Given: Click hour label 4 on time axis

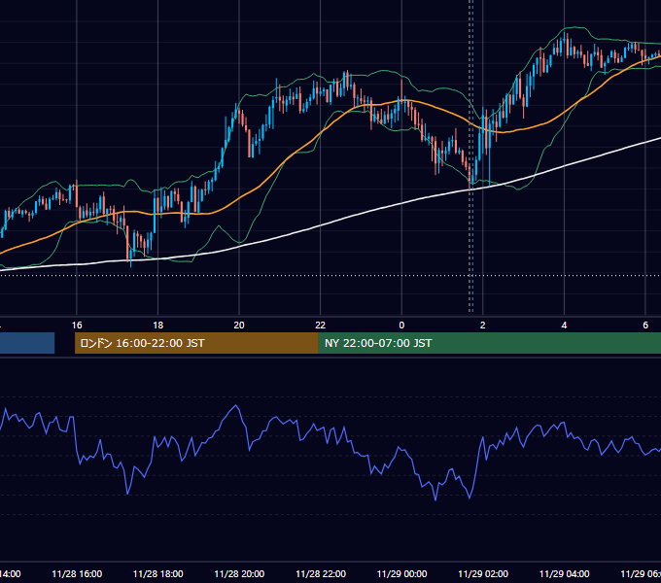Looking at the screenshot, I should coord(564,326).
